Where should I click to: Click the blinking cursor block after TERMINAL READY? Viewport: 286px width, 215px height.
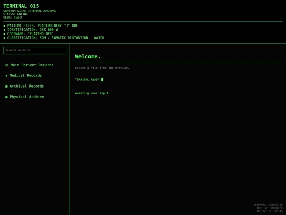point(102,79)
